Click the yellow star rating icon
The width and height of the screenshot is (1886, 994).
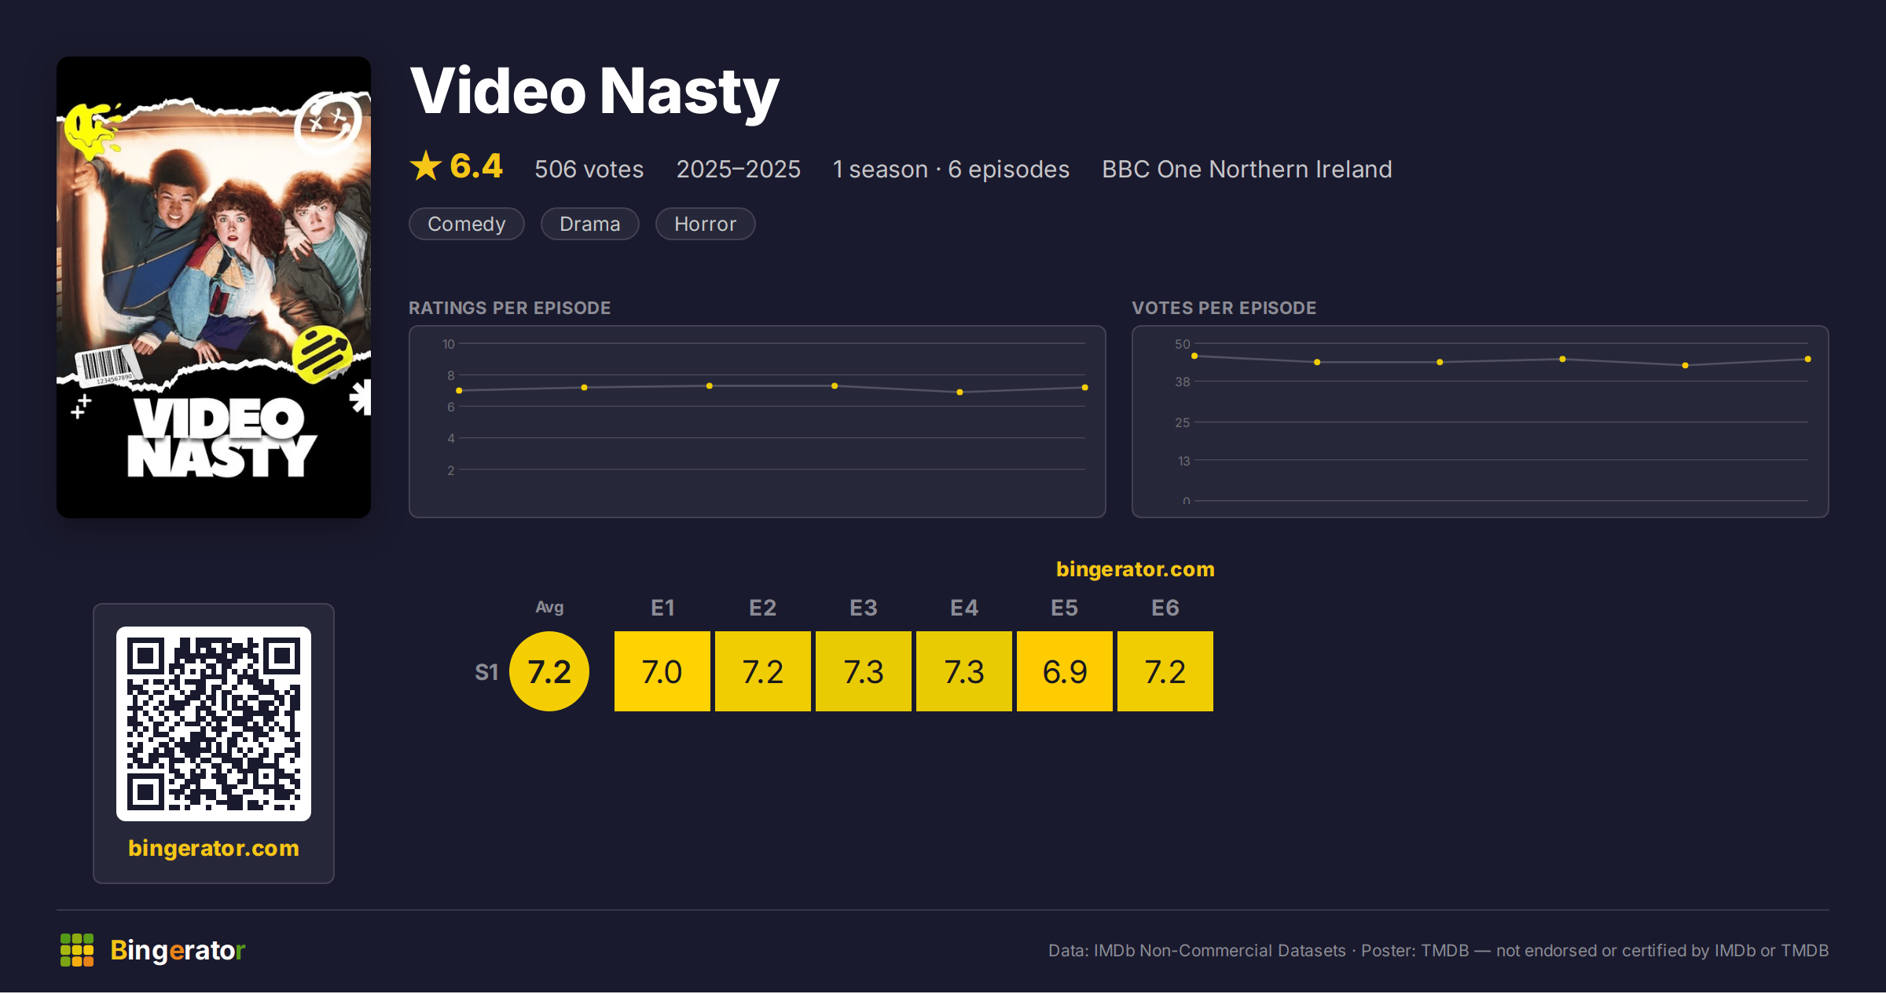pyautogui.click(x=426, y=166)
